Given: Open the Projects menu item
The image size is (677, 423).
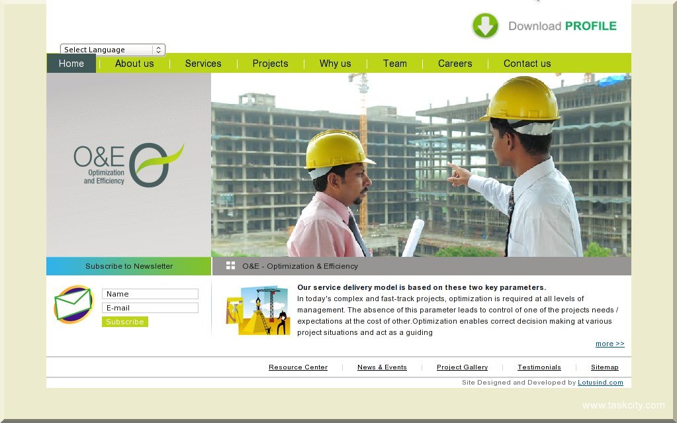Looking at the screenshot, I should point(270,64).
